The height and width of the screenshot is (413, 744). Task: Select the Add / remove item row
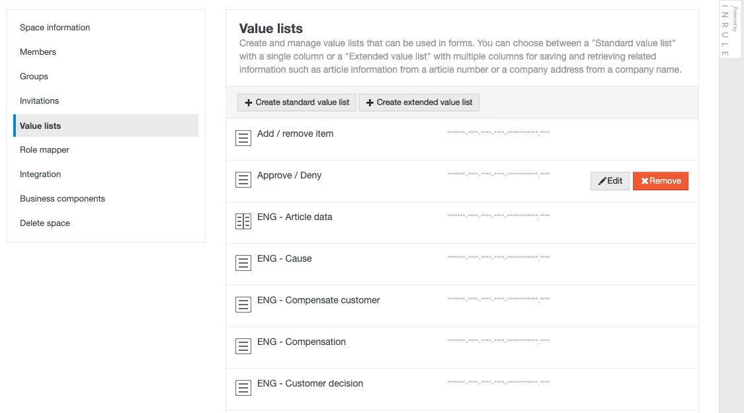coord(397,137)
